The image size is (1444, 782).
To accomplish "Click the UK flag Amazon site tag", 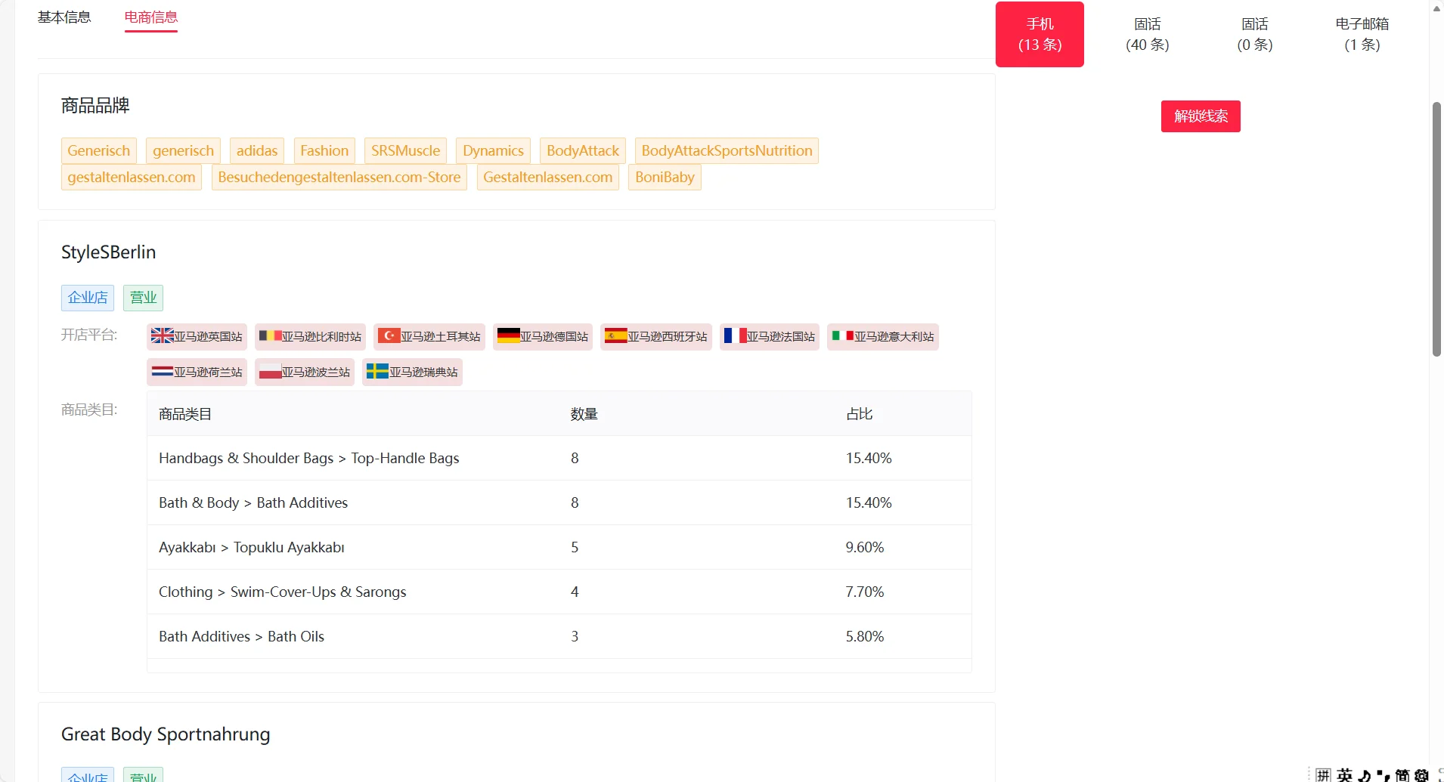I will point(197,336).
